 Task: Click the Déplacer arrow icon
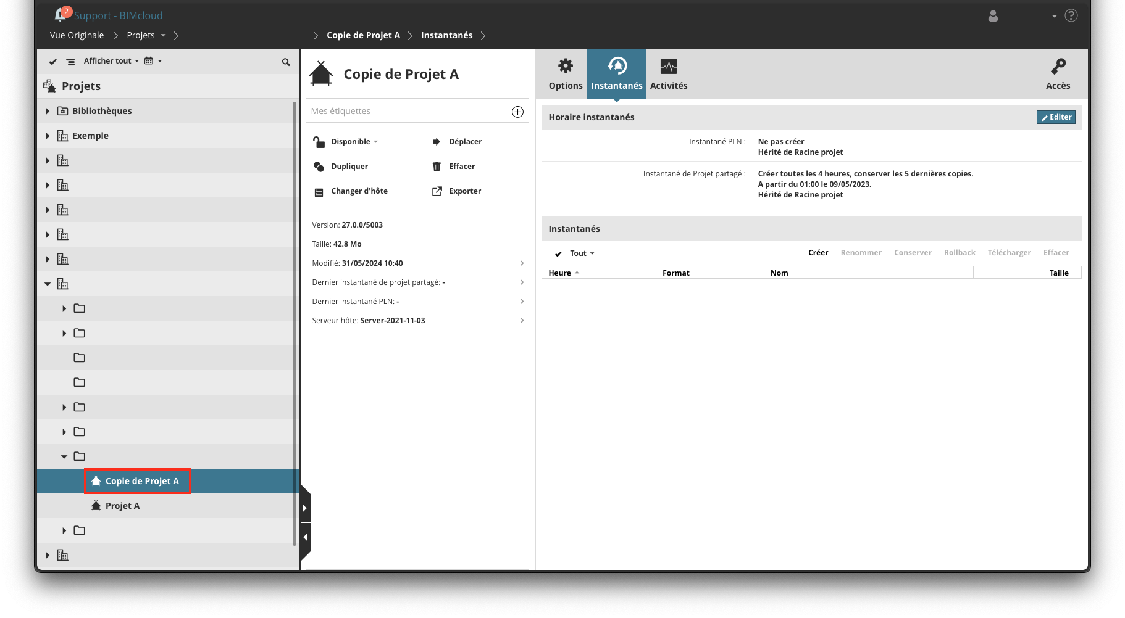(437, 142)
